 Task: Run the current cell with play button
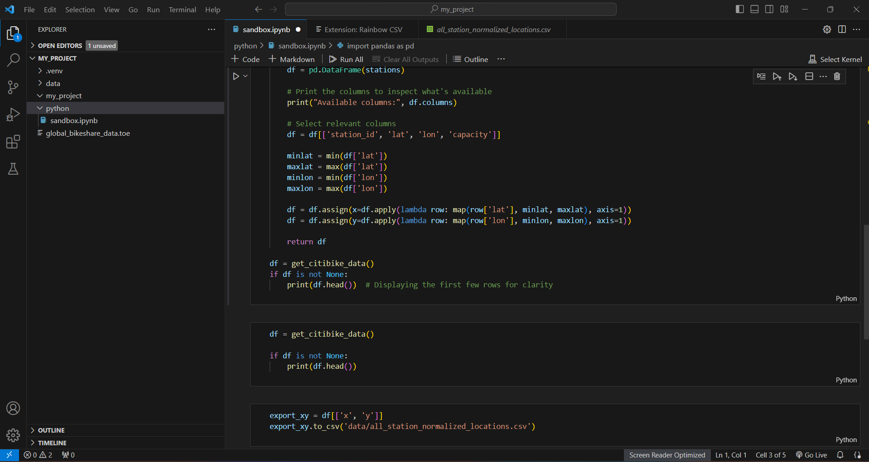click(x=236, y=76)
